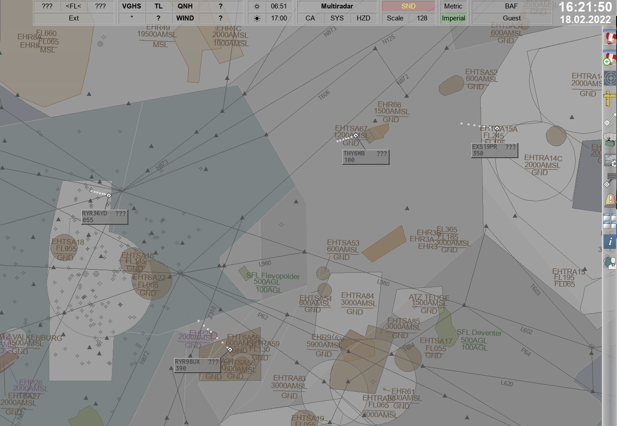
Task: Open the radar target crosshair tool
Action: [x=610, y=78]
